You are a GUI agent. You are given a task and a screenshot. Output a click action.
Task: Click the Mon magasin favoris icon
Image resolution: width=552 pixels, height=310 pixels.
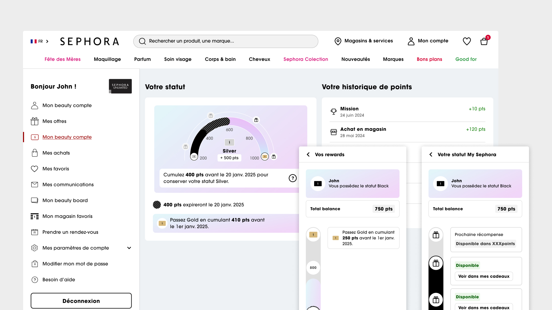click(x=34, y=216)
